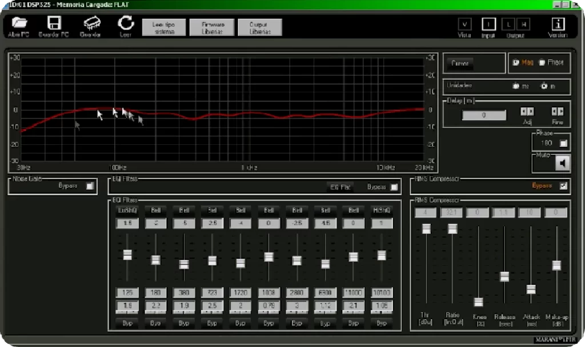The width and height of the screenshot is (585, 347).
Task: Select the Input channel icon
Action: point(488,25)
